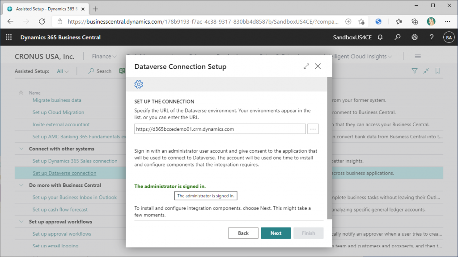Open the browser profile picture
The height and width of the screenshot is (257, 458).
pos(431,21)
